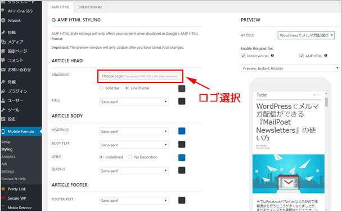Click the Google logo beside AMP HTML STYLING
This screenshot has height=212, width=342.
(53, 20)
